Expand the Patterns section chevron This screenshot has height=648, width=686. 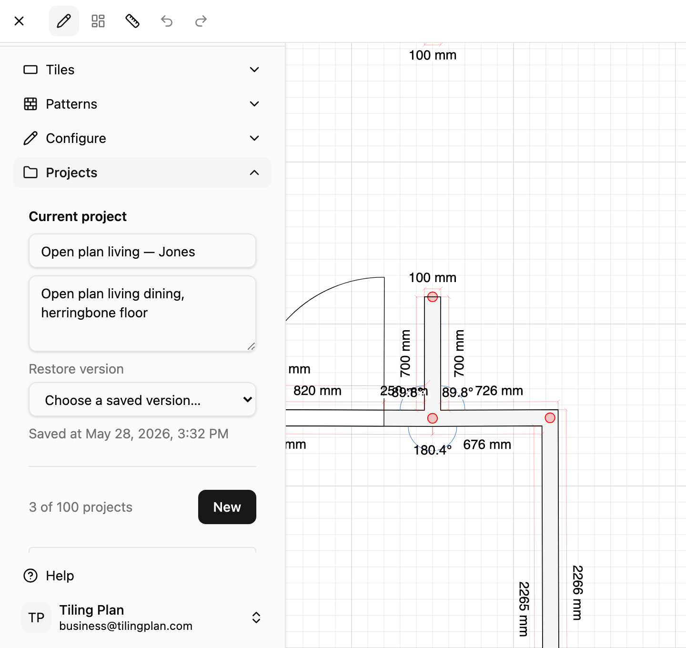point(254,104)
